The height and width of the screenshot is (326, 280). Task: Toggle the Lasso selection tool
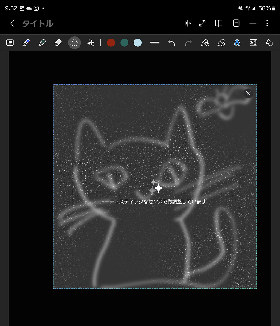(74, 43)
